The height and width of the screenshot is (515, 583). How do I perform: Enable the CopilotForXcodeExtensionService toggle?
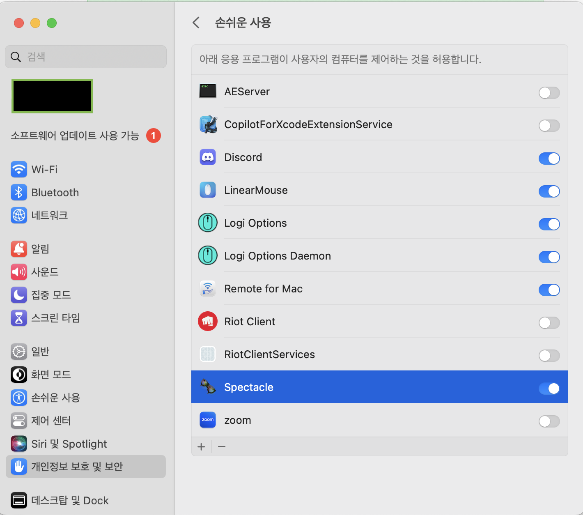coord(549,126)
